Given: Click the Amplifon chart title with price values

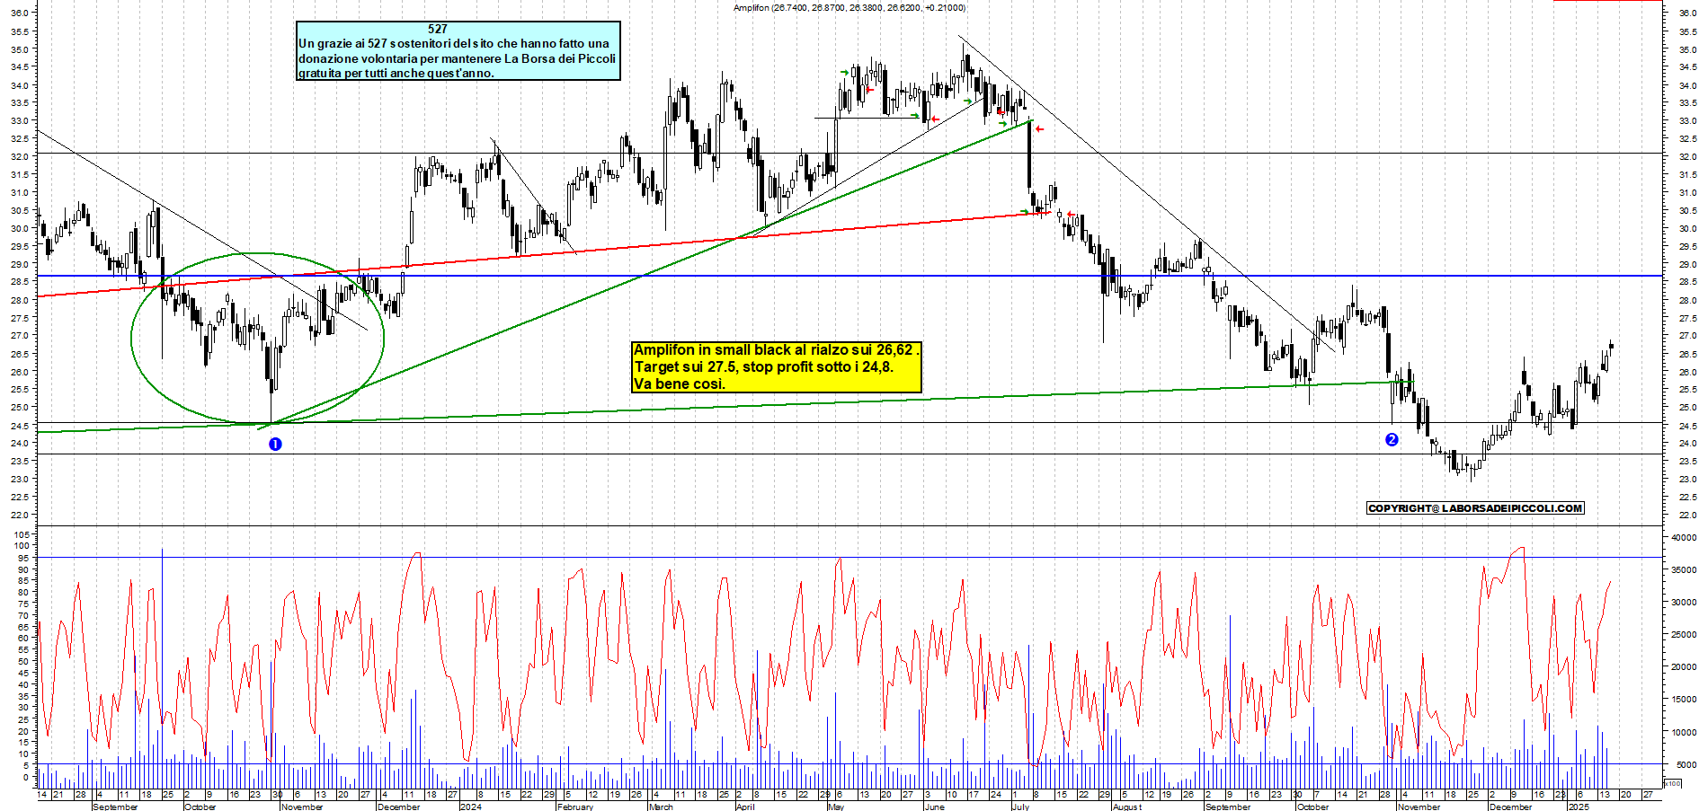Looking at the screenshot, I should coord(849,7).
